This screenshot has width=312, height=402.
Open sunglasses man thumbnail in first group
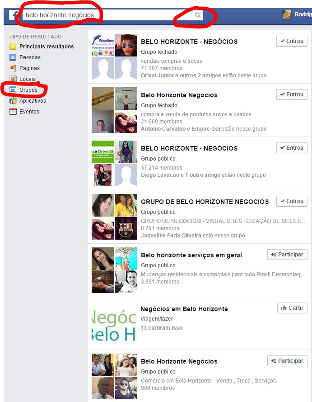click(126, 45)
